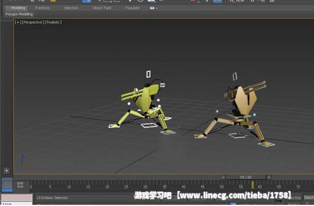
Task: Open the ribbon display options dropdown
Action: tap(154, 8)
